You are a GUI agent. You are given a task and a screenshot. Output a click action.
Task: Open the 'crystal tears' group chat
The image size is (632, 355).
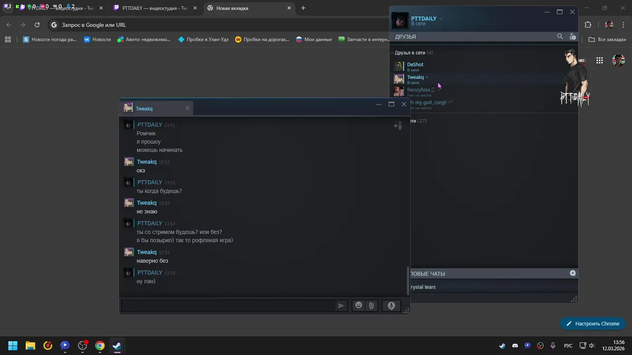click(423, 287)
